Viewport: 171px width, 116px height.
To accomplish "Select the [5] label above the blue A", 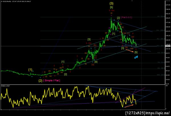I will click(x=136, y=52).
